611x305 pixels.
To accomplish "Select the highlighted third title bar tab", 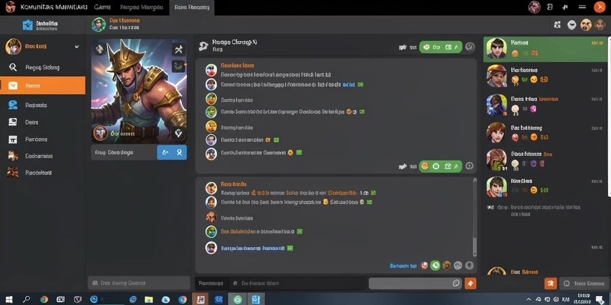I will click(192, 7).
